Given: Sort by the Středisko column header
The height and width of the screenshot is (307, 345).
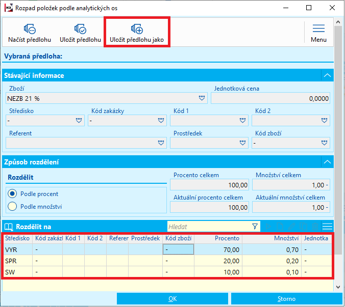Looking at the screenshot, I should click(17, 238).
